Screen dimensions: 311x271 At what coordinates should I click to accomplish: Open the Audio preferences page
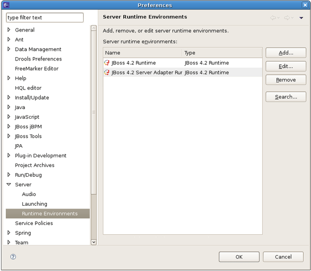29,195
